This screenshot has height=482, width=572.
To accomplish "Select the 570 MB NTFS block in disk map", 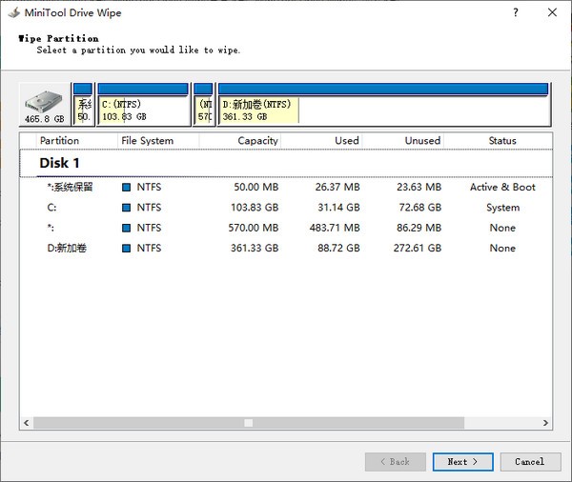I will 204,105.
